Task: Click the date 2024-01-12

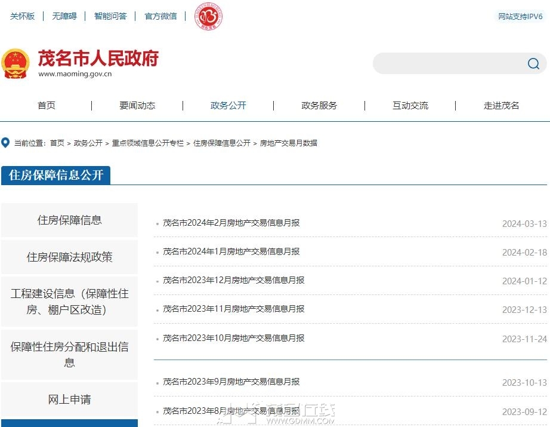Action: point(524,281)
